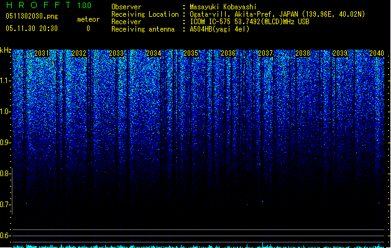The image size is (391, 248).
Task: Click the 0.6 kHz axis tick label
Action: [5, 236]
